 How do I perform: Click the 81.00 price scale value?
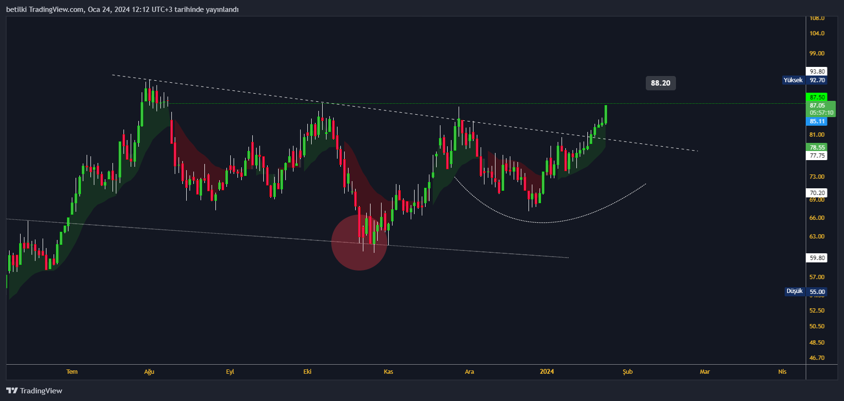[817, 135]
